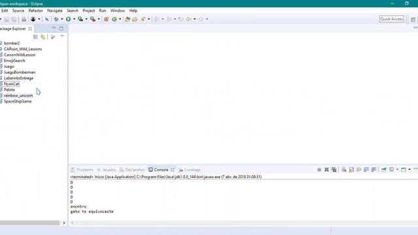The image size is (418, 235).
Task: Start debugging with the bug icon
Action: coord(56,19)
